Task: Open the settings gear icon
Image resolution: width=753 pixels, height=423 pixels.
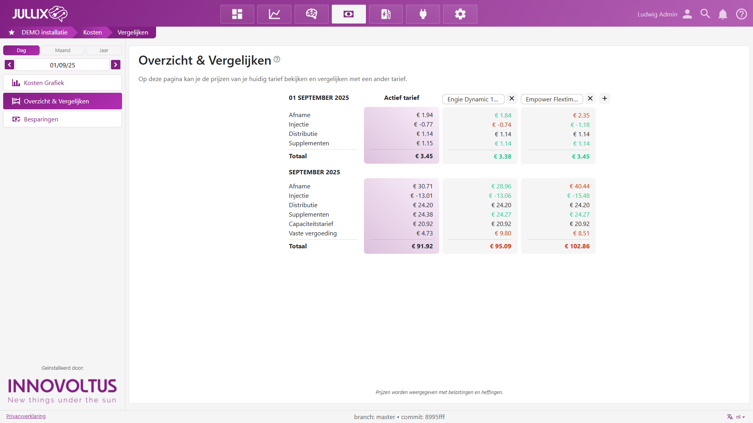Action: coord(460,14)
